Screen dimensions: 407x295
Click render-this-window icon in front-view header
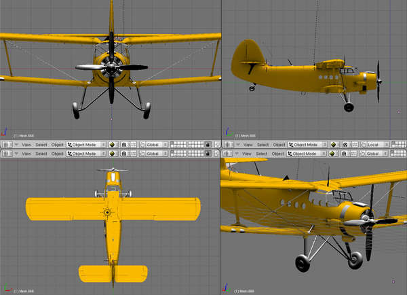[217, 145]
